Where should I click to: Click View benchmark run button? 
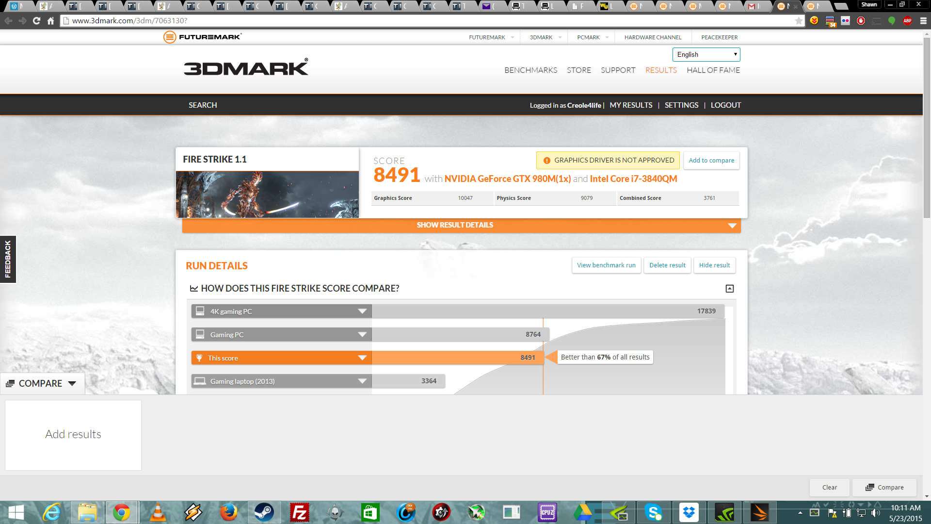(606, 265)
